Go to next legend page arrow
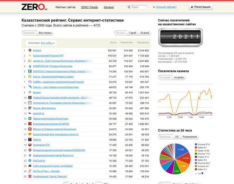 (x=202, y=174)
